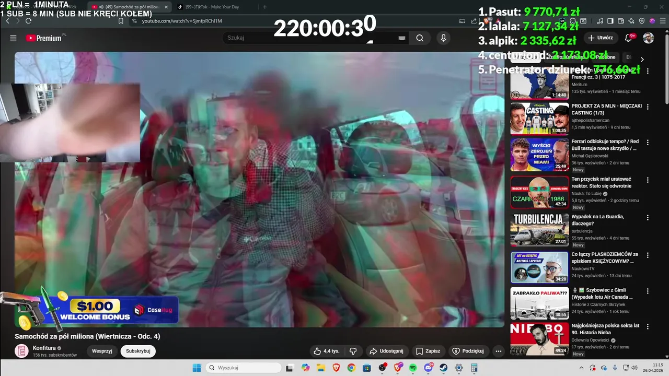Open more actions ellipsis under video
Viewport: 669px width, 376px height.
[x=498, y=351]
